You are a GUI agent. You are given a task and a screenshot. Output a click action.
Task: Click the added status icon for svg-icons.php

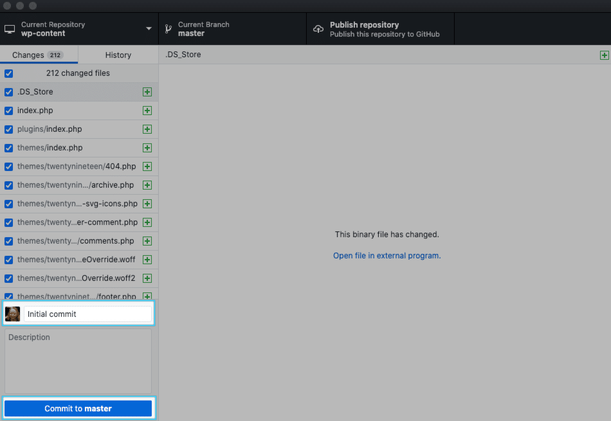point(147,204)
